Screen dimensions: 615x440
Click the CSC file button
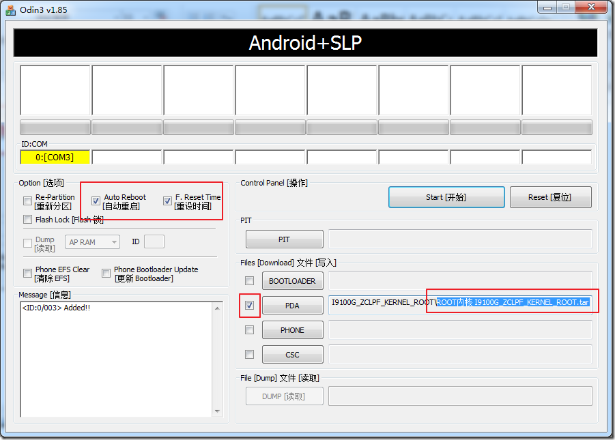pos(293,355)
